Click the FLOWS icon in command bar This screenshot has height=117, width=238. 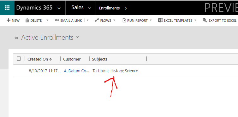coord(97,20)
